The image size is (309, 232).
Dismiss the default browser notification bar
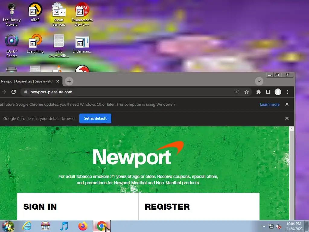point(287,118)
